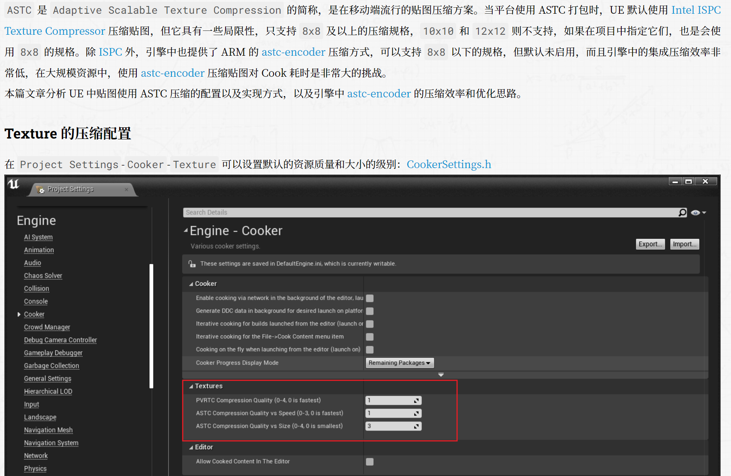The width and height of the screenshot is (731, 476).
Task: Close the Project Settings tab
Action: click(x=126, y=190)
